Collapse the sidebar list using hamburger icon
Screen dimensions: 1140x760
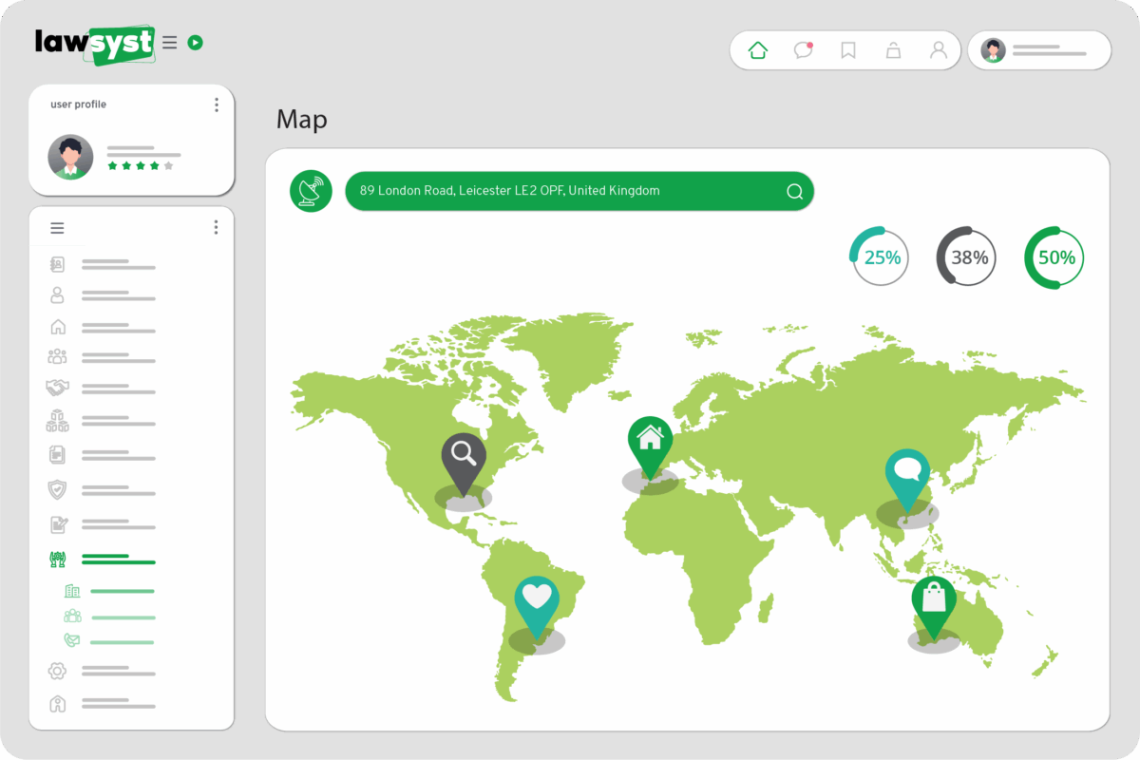pos(57,228)
